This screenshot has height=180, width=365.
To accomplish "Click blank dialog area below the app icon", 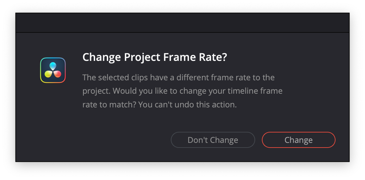I will 53,117.
